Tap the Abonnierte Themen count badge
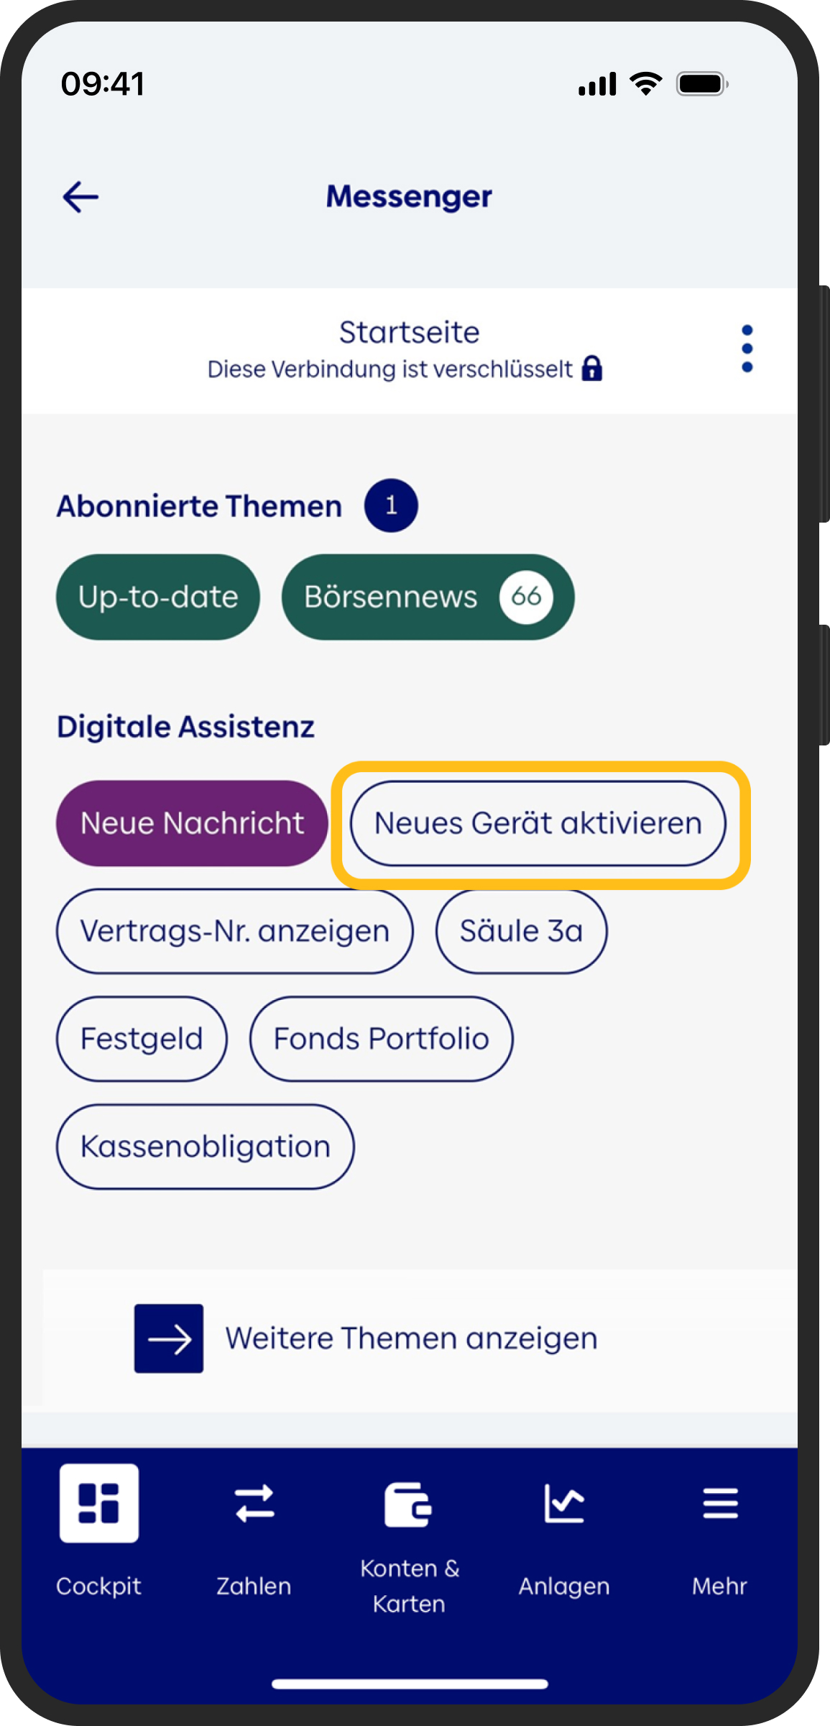The height and width of the screenshot is (1726, 830). click(391, 505)
